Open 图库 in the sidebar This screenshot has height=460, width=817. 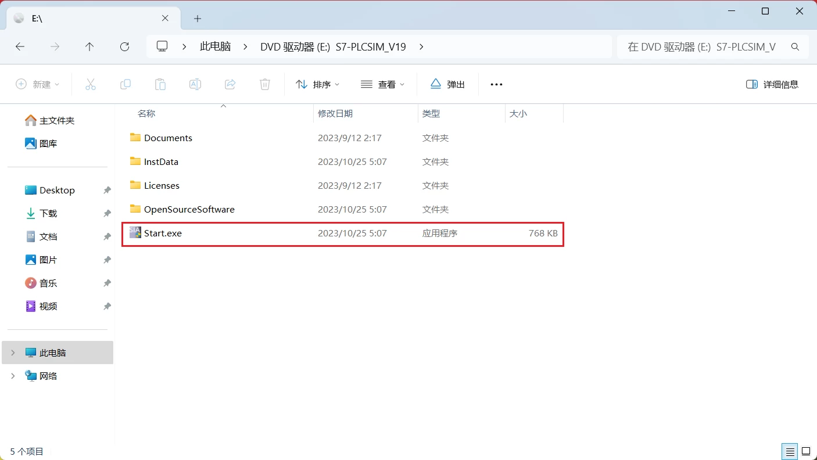[x=48, y=143]
